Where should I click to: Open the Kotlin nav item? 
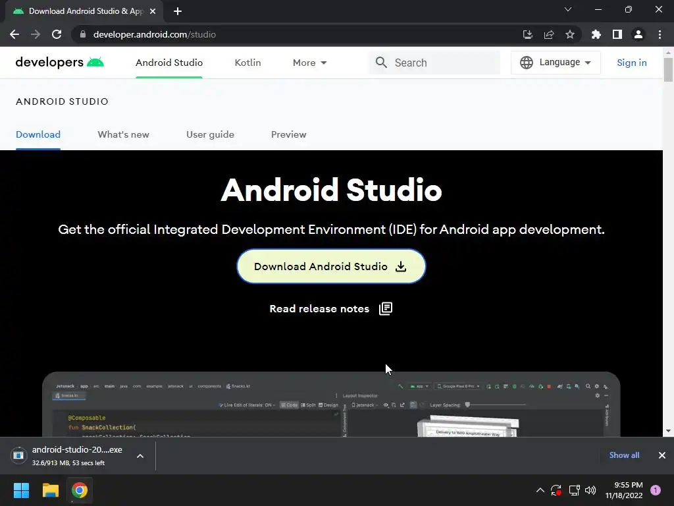(247, 63)
